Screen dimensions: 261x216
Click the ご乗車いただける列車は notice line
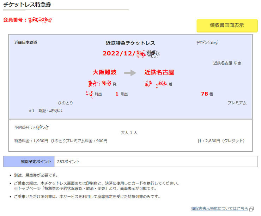point(87,197)
